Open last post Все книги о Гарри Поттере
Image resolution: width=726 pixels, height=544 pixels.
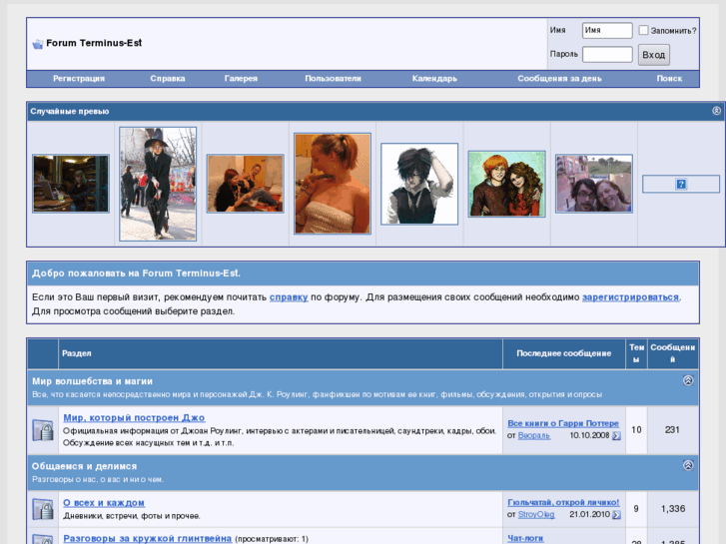point(563,423)
